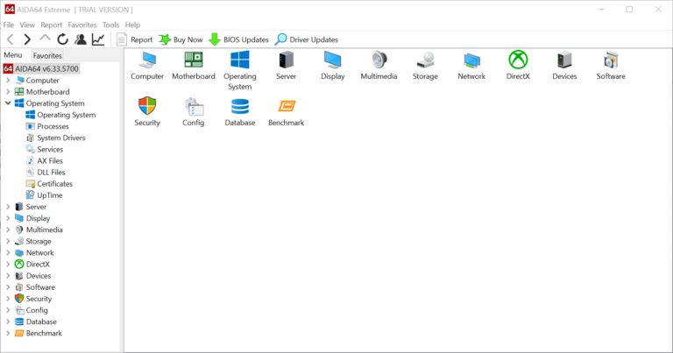673x353 pixels.
Task: Click the Buy Now button
Action: click(x=181, y=39)
